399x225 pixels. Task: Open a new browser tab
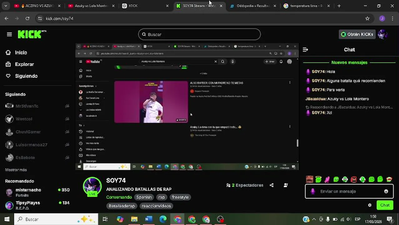[x=339, y=6]
